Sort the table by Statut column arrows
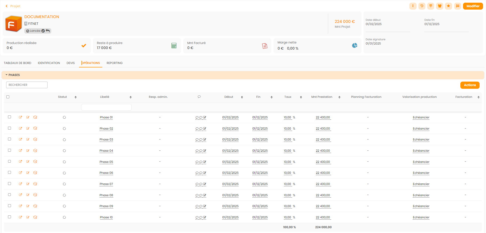486x233 pixels. (x=76, y=97)
